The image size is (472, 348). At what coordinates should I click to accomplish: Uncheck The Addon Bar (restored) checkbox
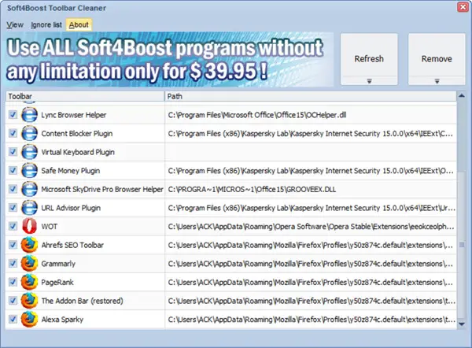pyautogui.click(x=13, y=301)
